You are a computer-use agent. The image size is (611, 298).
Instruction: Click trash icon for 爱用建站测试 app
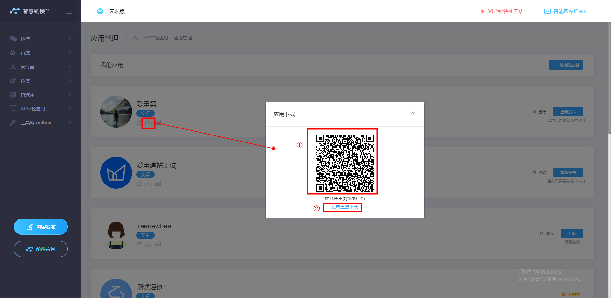(534, 172)
